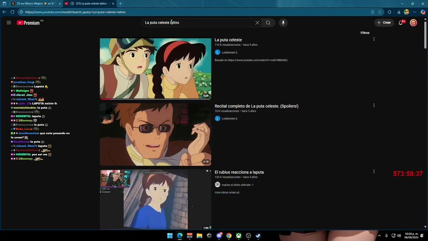Run search with magnifier button
This screenshot has width=428, height=241.
pos(268,23)
